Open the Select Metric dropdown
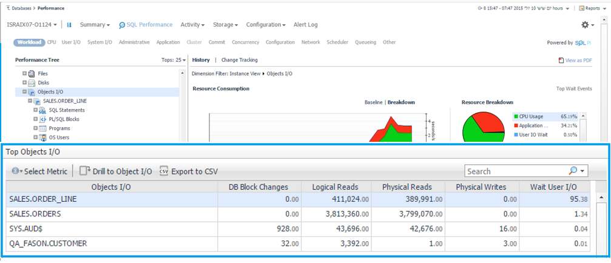 pos(39,171)
